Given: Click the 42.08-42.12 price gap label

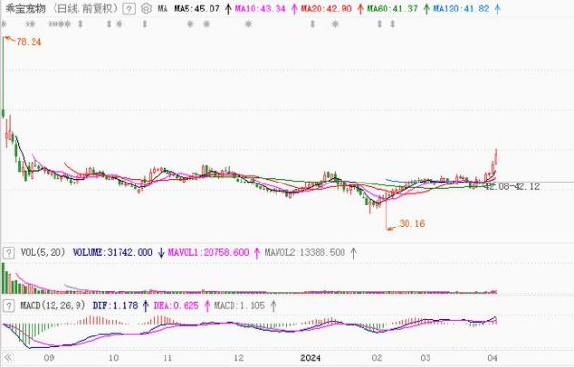Looking at the screenshot, I should point(512,186).
